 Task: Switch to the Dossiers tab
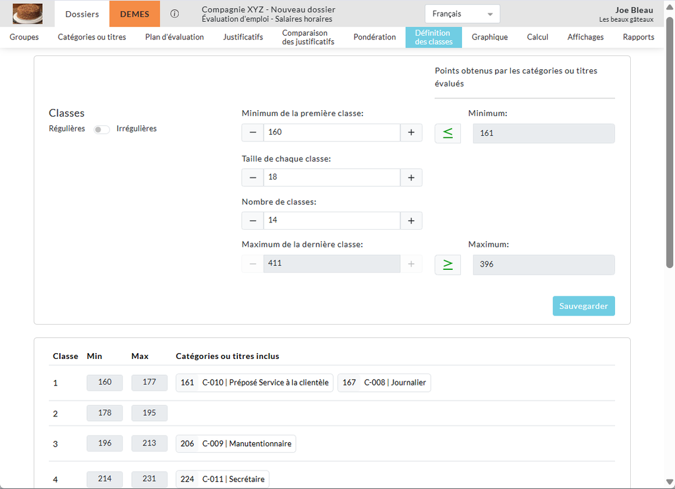tap(82, 14)
